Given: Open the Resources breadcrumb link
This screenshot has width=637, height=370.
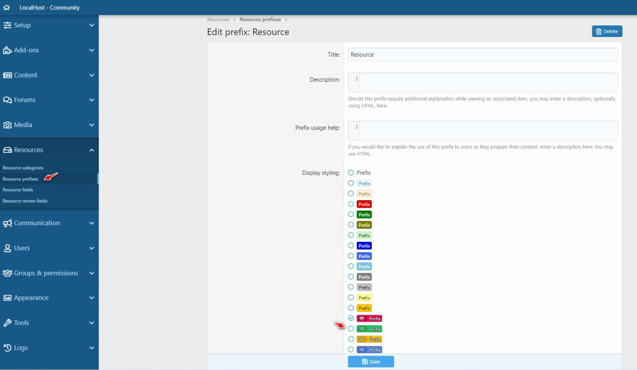Looking at the screenshot, I should tap(218, 19).
